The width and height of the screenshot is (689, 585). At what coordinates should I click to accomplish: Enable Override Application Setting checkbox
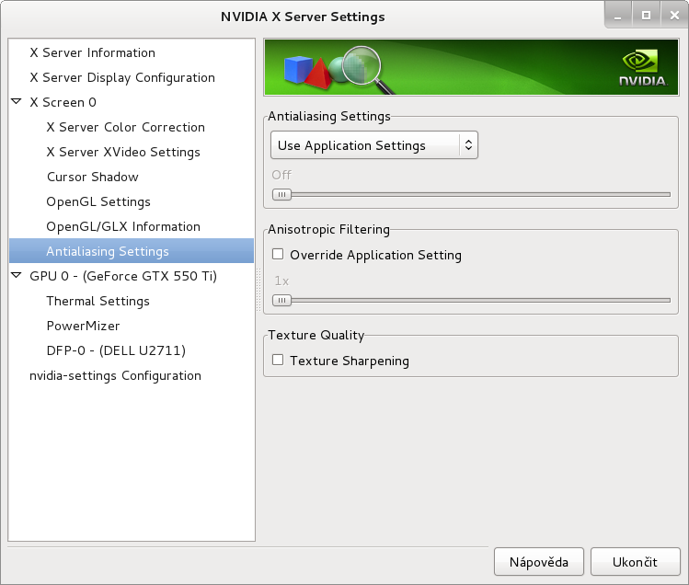pos(278,254)
